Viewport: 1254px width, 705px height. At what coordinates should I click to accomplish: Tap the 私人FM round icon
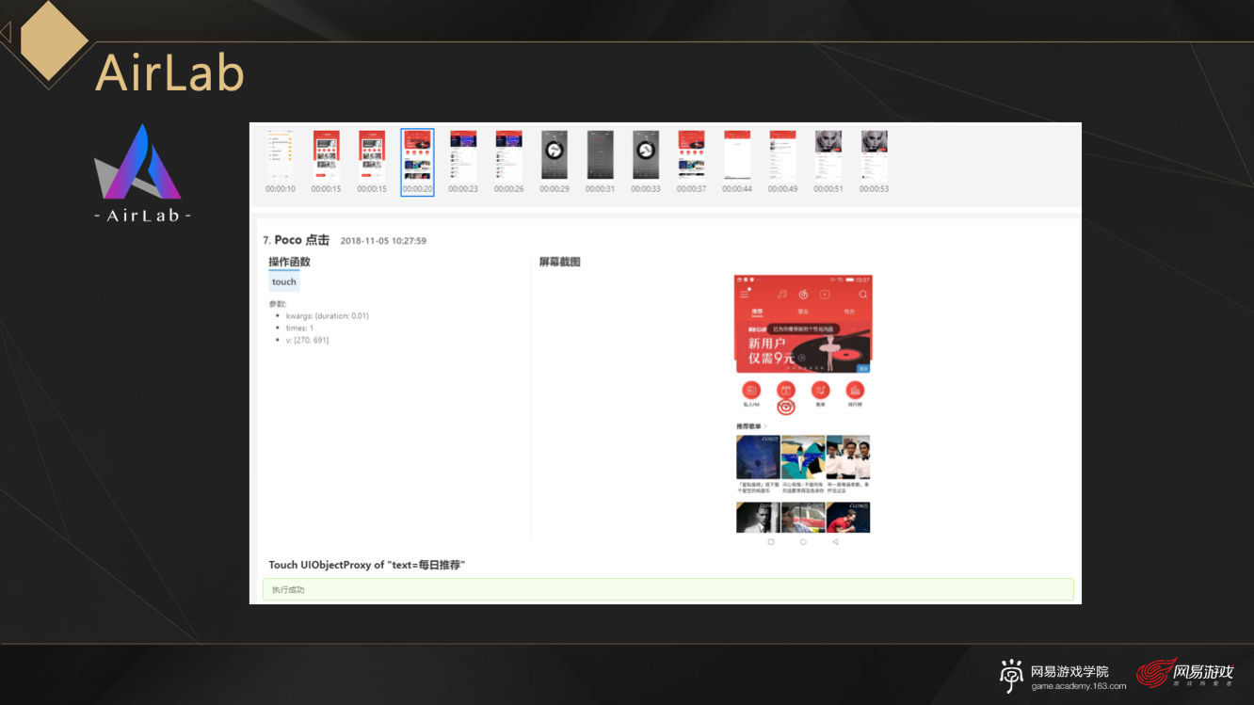(x=751, y=390)
